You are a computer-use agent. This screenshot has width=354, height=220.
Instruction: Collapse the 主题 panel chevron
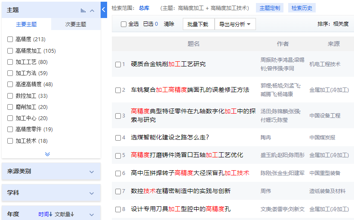click(92, 10)
